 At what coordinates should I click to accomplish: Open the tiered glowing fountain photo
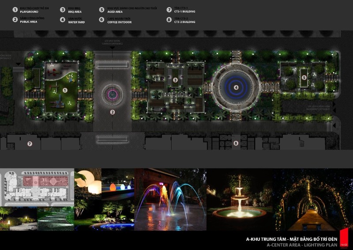pos(240,199)
